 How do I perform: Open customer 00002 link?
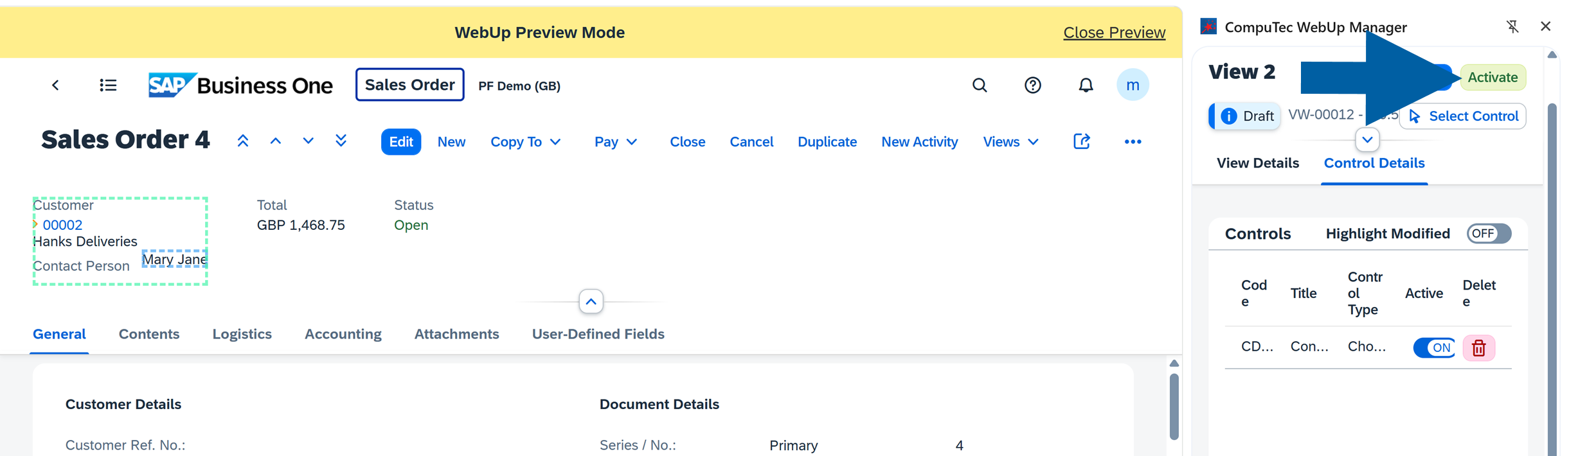pyautogui.click(x=62, y=225)
